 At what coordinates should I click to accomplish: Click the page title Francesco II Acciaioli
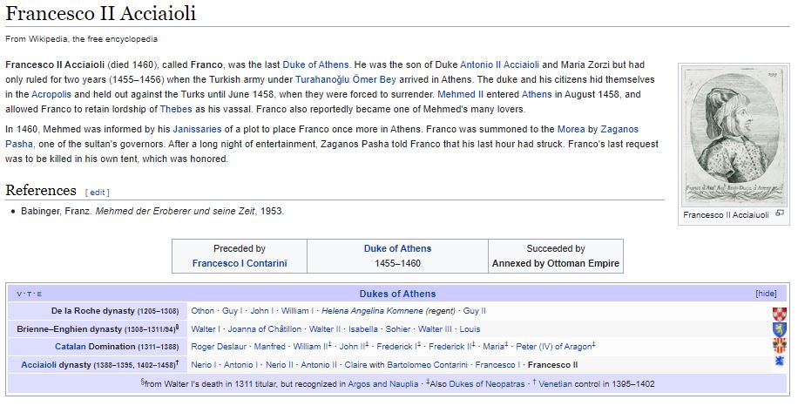[x=101, y=13]
